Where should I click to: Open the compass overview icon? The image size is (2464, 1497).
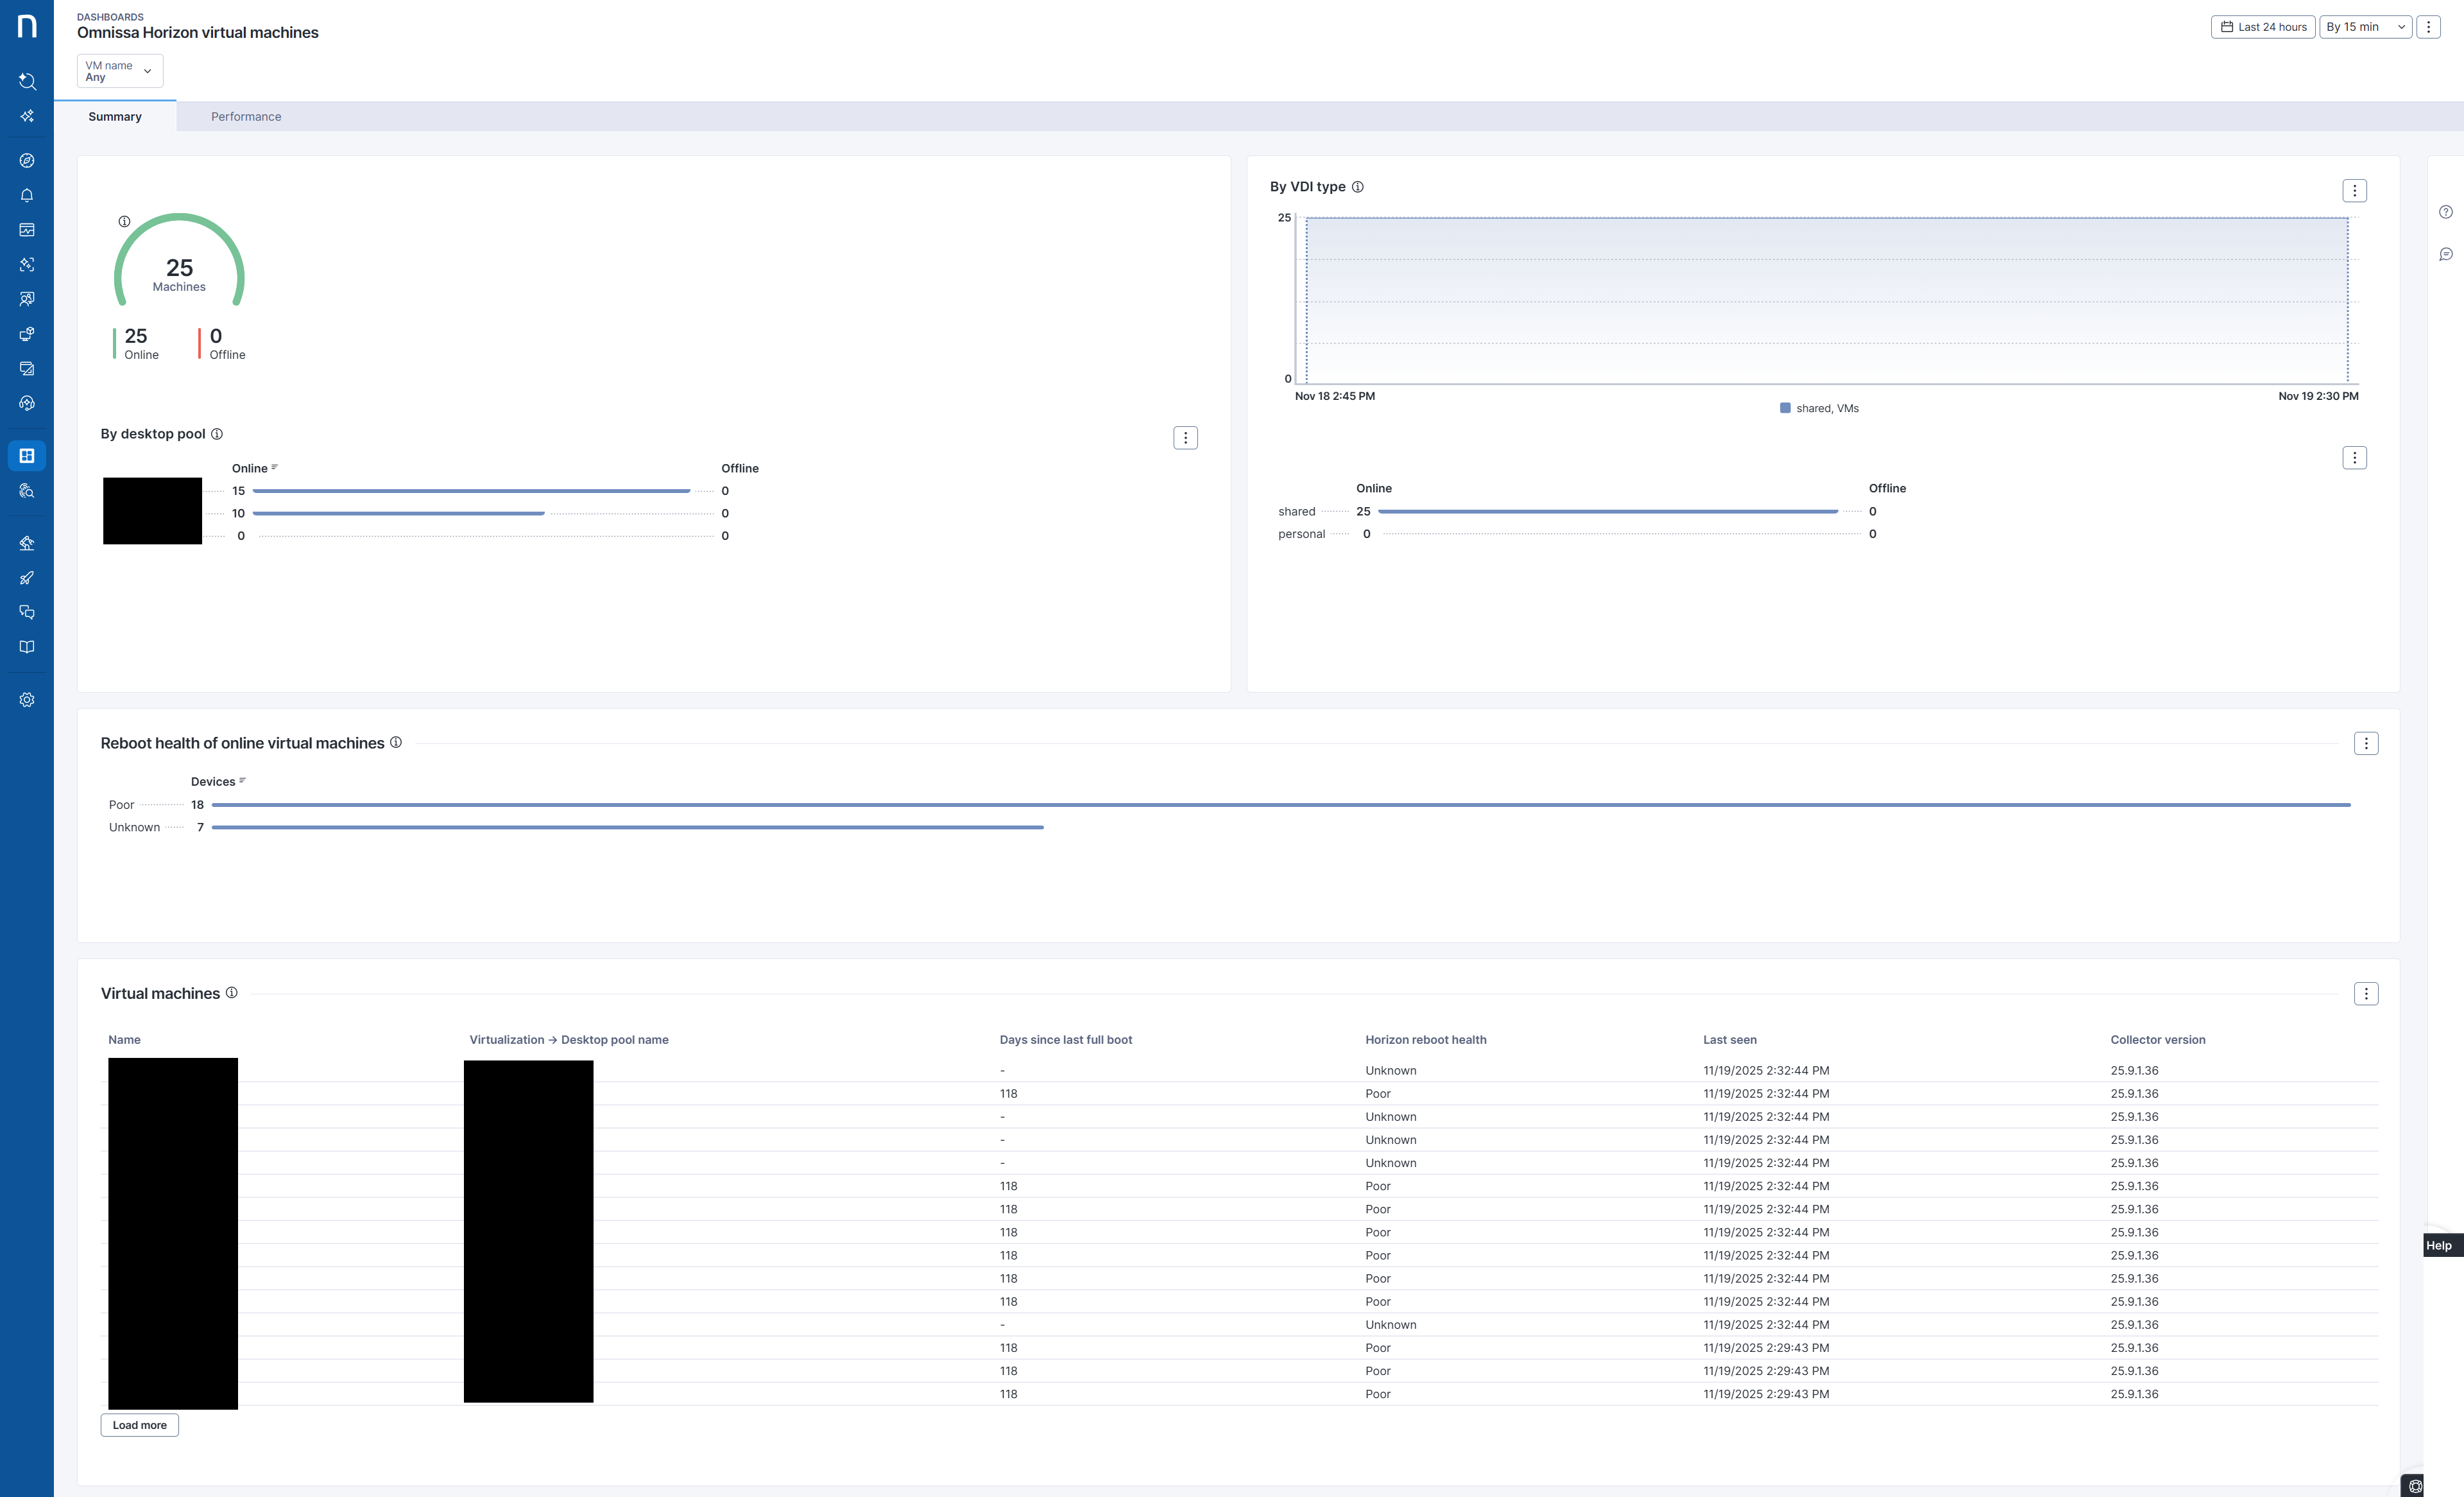point(27,160)
